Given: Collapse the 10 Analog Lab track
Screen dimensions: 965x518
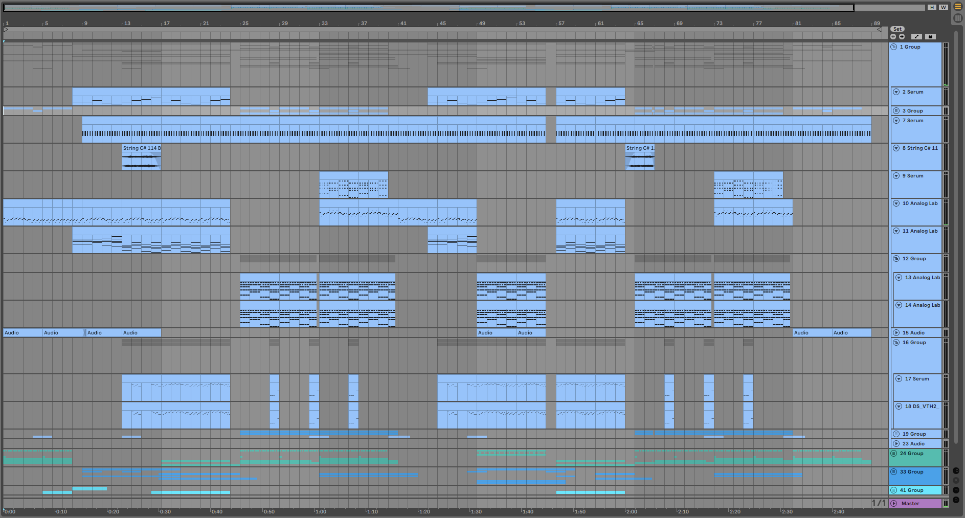Looking at the screenshot, I should [x=896, y=204].
